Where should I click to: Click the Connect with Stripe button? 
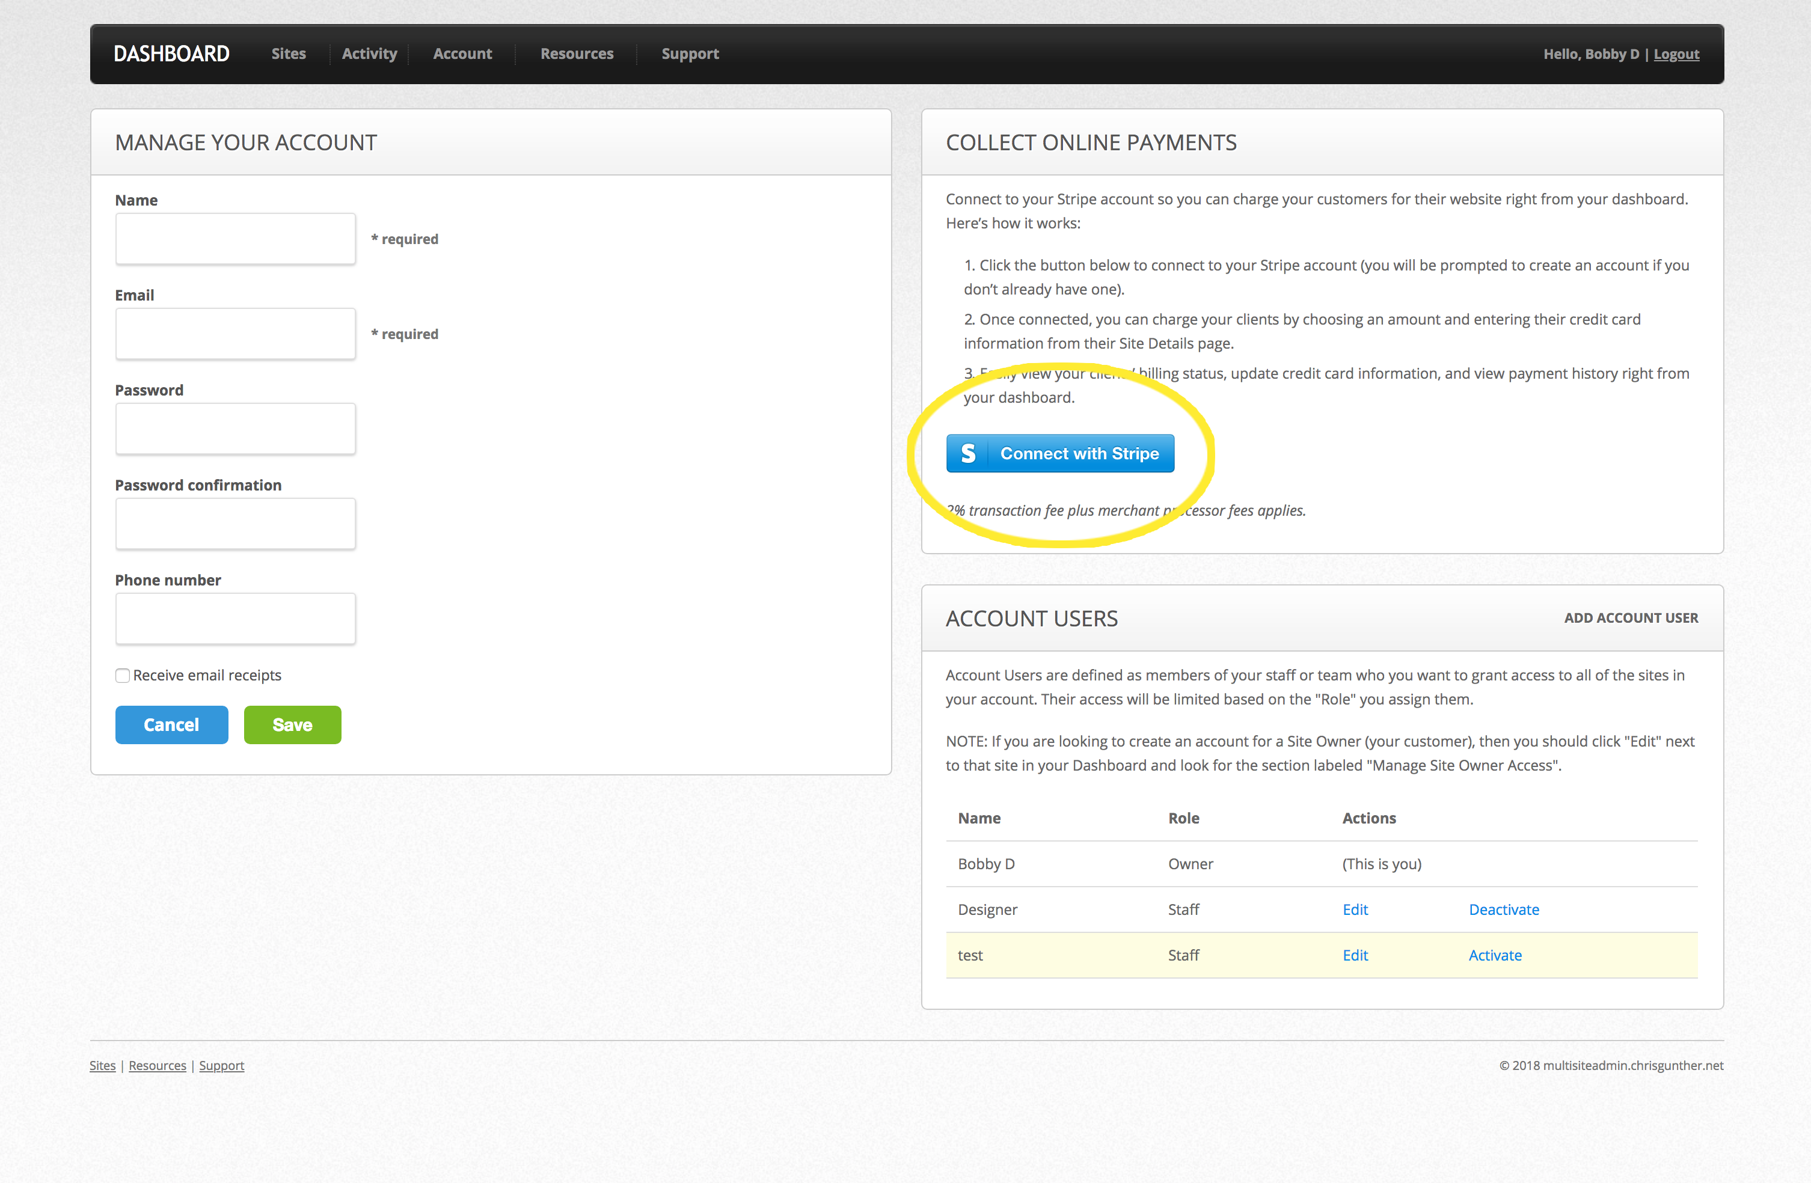tap(1060, 453)
